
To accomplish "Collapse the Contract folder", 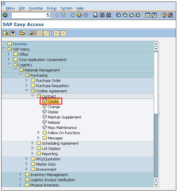I will (33, 96).
